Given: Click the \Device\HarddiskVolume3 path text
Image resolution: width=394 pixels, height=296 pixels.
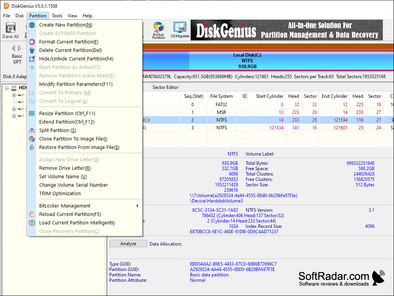Looking at the screenshot, I should tap(216, 201).
